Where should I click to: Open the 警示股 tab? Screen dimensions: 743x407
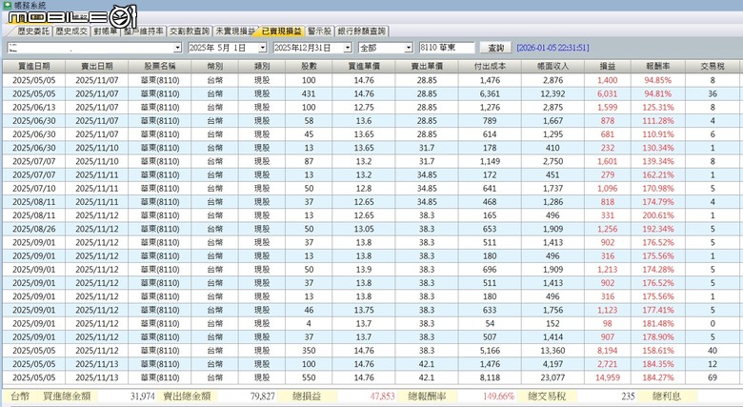[x=319, y=31]
